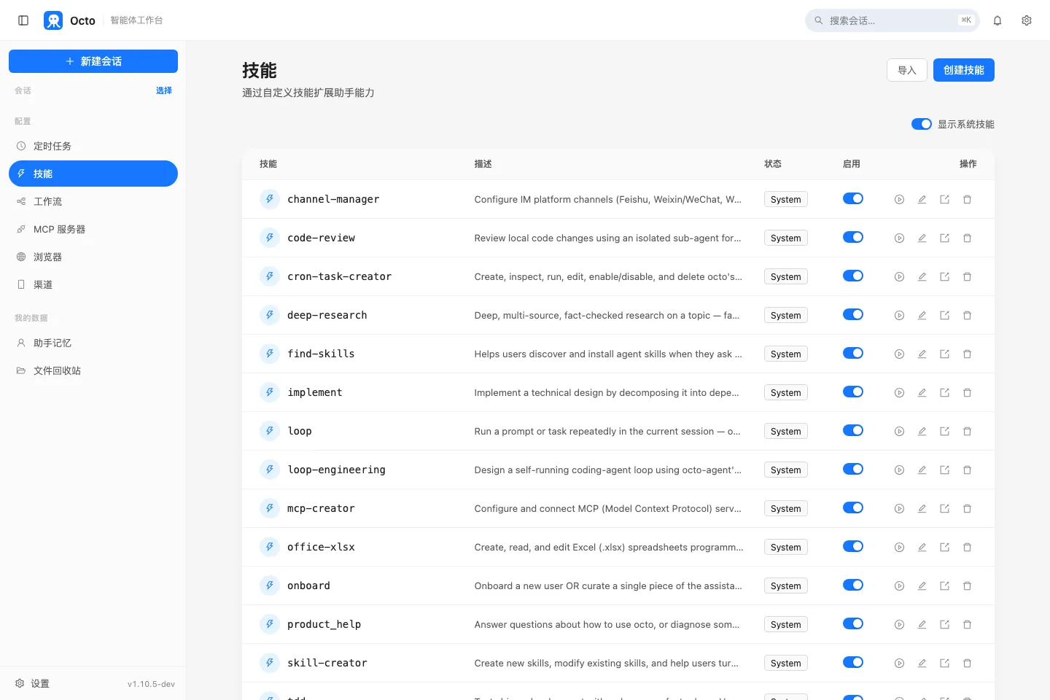The width and height of the screenshot is (1050, 700).
Task: Edit the office-xlsx skill
Action: [x=922, y=547]
